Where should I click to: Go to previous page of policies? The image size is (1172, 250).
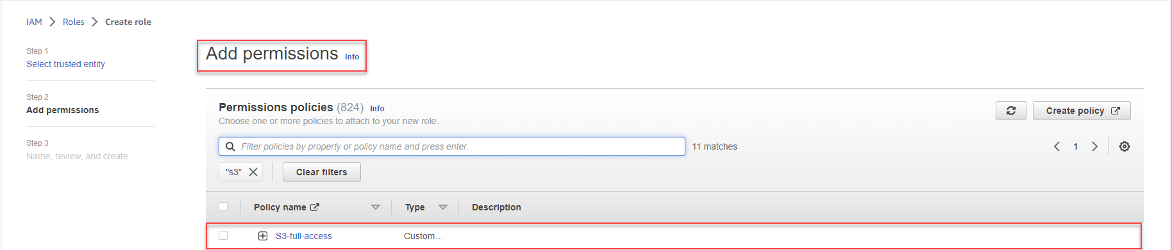coord(1057,146)
